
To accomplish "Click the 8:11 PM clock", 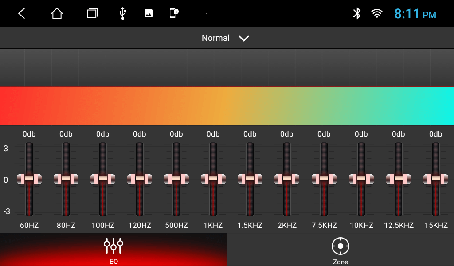I will click(415, 14).
